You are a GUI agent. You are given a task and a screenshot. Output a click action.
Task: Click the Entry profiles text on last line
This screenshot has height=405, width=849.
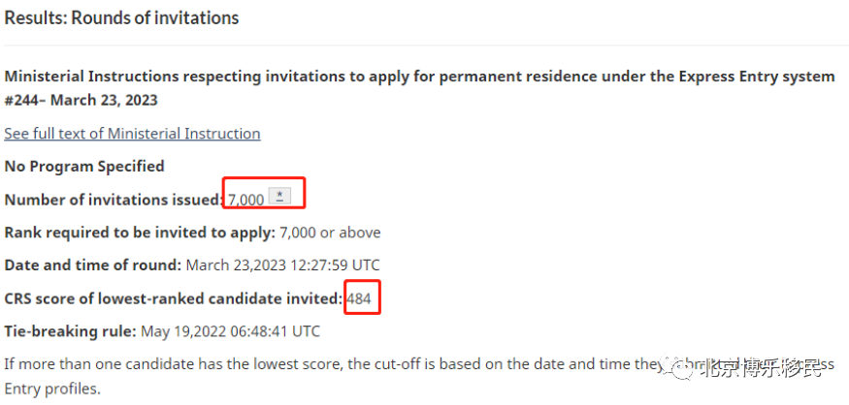click(x=52, y=389)
